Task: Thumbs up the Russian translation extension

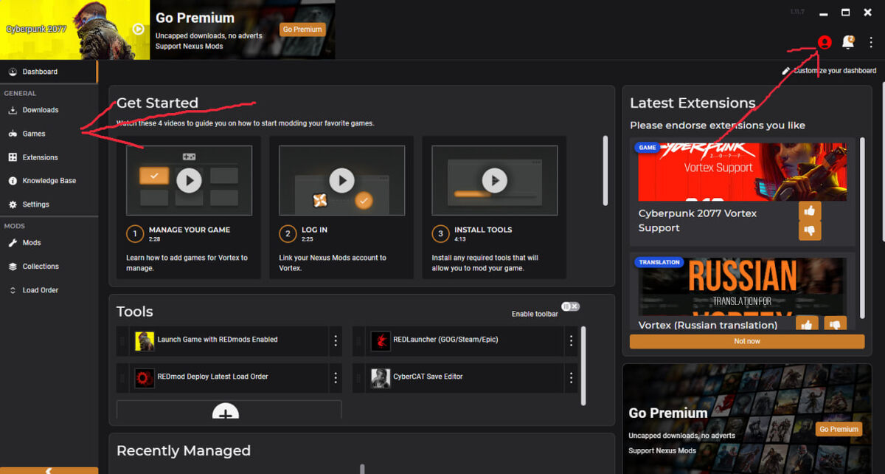Action: (808, 323)
